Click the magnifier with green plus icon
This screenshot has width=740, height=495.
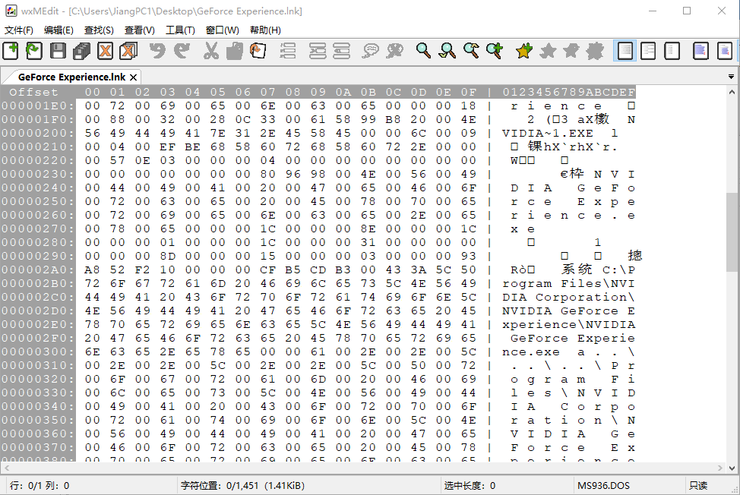495,50
